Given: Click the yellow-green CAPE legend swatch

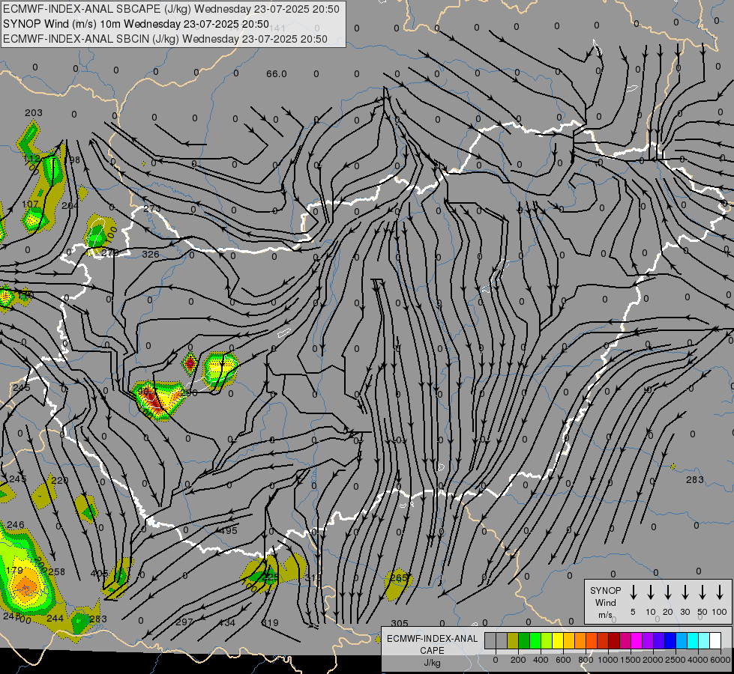Looking at the screenshot, I should click(x=547, y=640).
